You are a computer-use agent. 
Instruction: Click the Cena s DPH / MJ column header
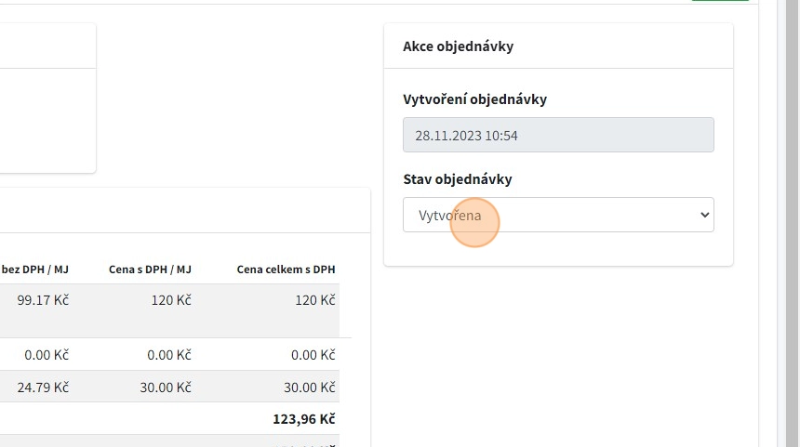pyautogui.click(x=150, y=270)
